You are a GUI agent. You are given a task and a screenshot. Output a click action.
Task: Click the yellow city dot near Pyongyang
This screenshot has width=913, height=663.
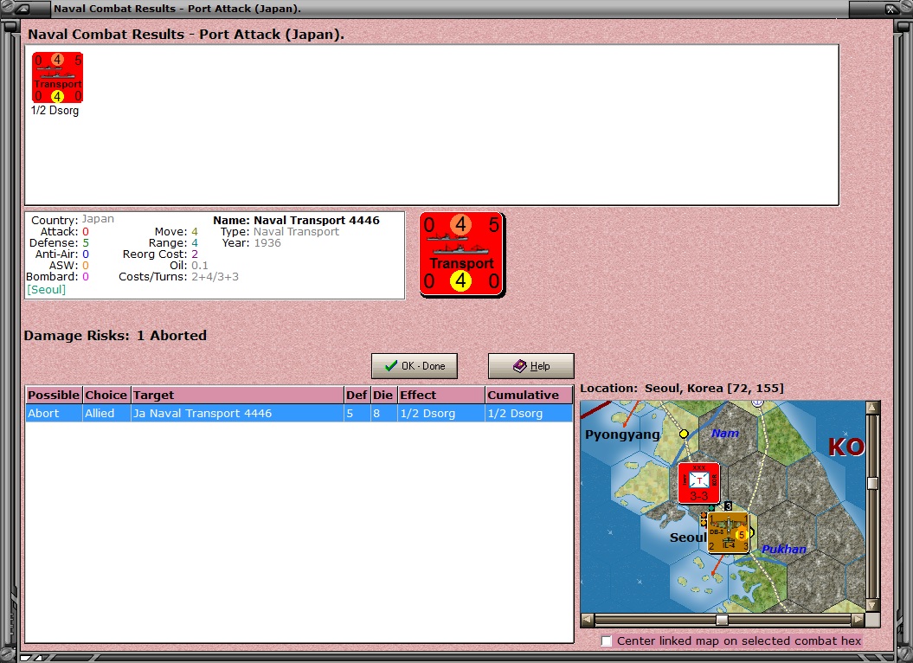pos(684,434)
